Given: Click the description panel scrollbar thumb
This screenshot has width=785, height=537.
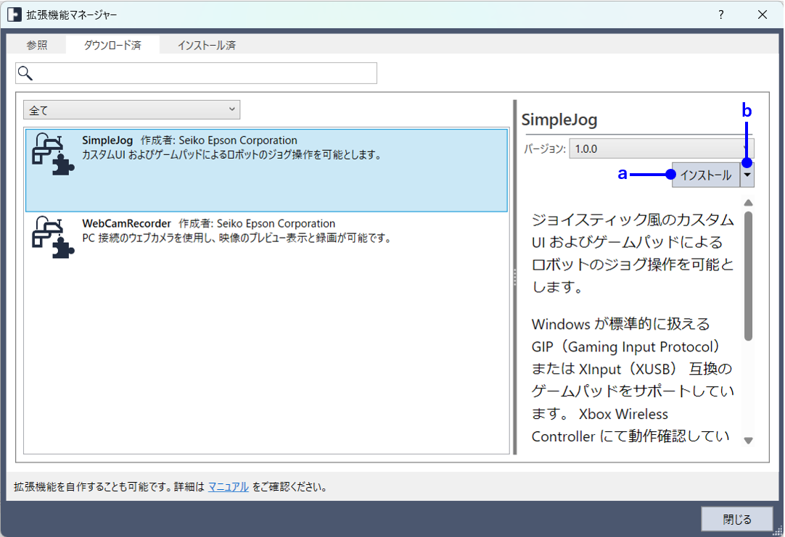Looking at the screenshot, I should coord(748,275).
